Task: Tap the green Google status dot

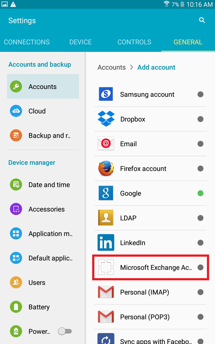Action: pyautogui.click(x=200, y=193)
